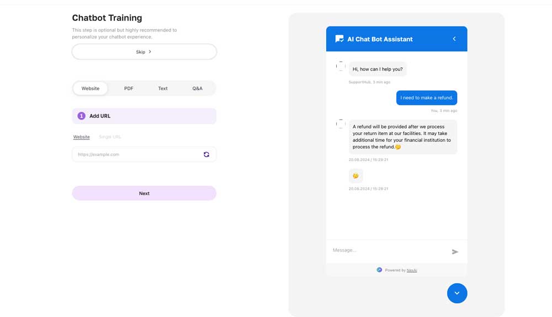
Task: Click the standalone thinking emoji message
Action: coord(355,176)
